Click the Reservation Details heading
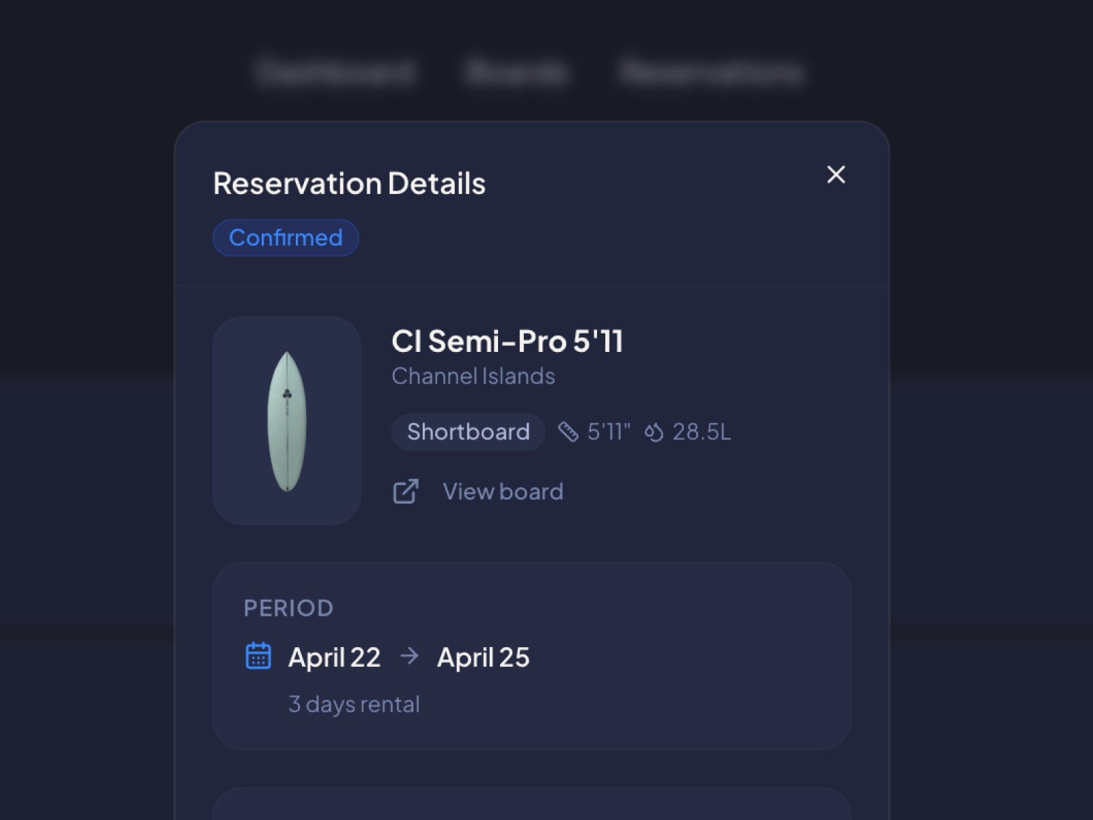Image resolution: width=1093 pixels, height=820 pixels. click(350, 182)
